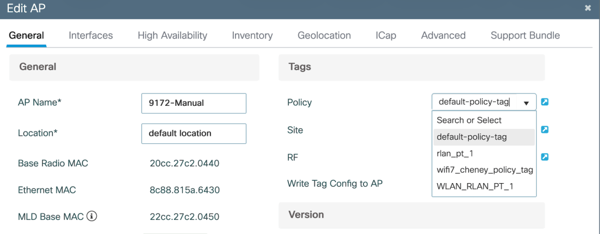Click the Location input field
The width and height of the screenshot is (600, 234).
point(193,133)
